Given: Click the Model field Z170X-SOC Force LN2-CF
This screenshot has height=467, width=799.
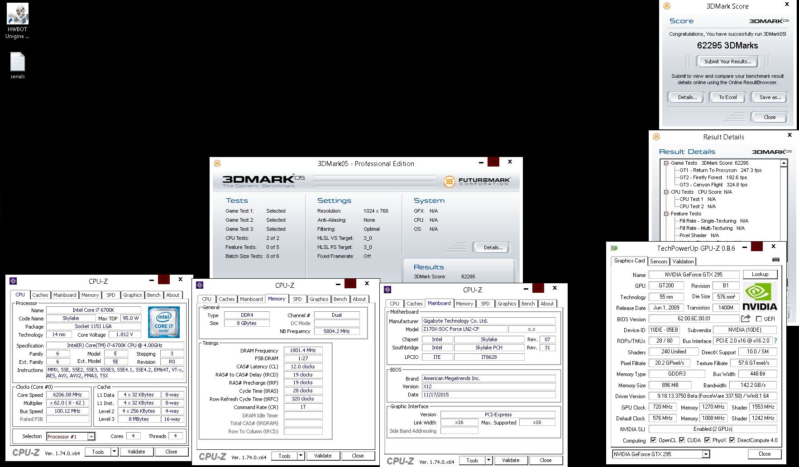Looking at the screenshot, I should click(464, 329).
